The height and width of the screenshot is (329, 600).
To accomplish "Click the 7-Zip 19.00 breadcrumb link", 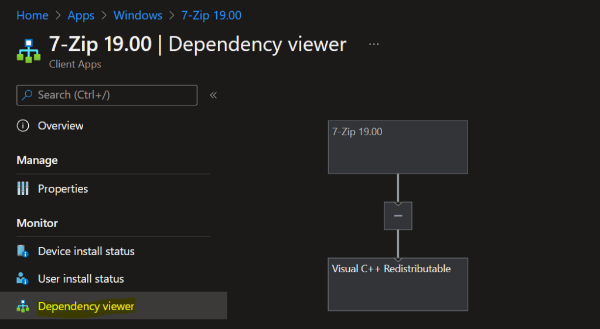I will pos(211,16).
